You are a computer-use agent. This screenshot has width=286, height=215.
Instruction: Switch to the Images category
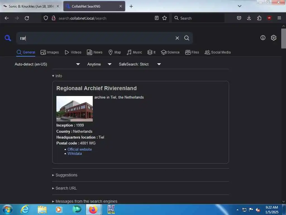point(50,52)
